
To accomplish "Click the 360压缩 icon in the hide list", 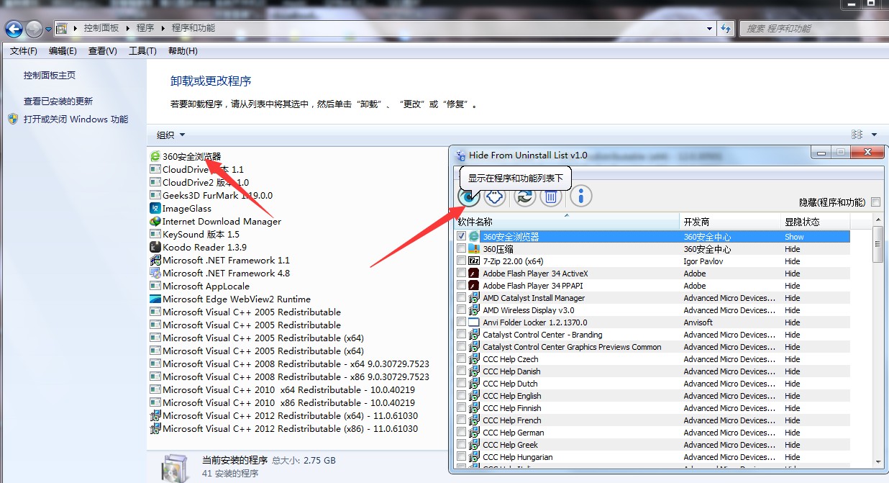I will click(474, 248).
